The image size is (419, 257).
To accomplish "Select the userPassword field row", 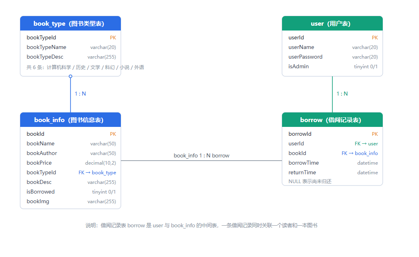I will [x=333, y=57].
